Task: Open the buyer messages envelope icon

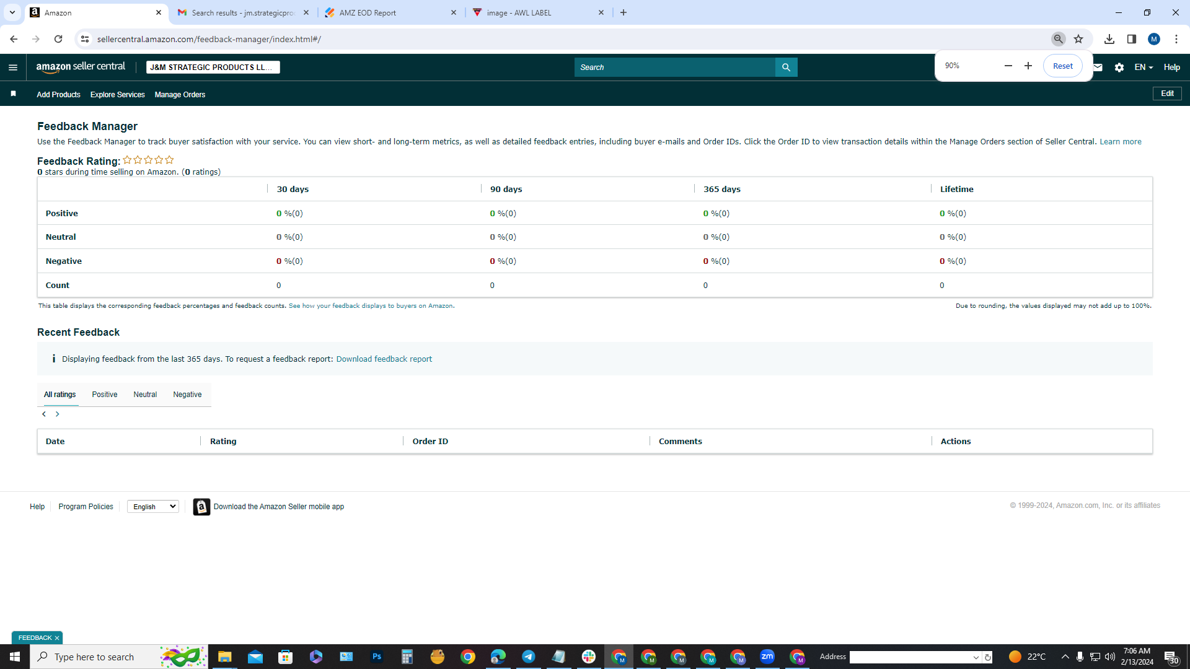Action: pyautogui.click(x=1098, y=68)
